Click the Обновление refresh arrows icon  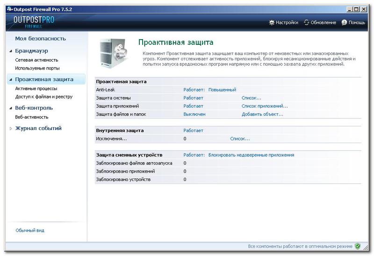(306, 22)
